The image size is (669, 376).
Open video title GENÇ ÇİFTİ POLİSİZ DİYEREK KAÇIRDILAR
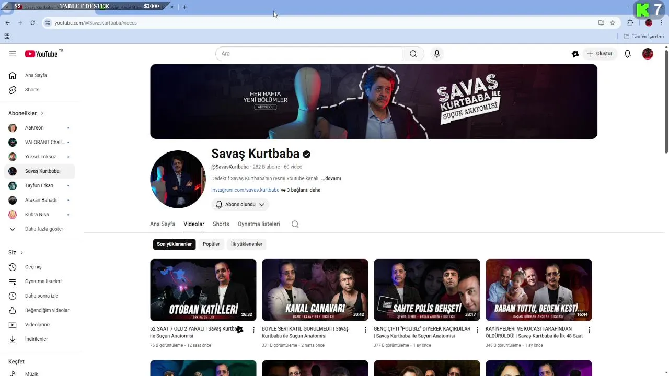click(x=422, y=332)
